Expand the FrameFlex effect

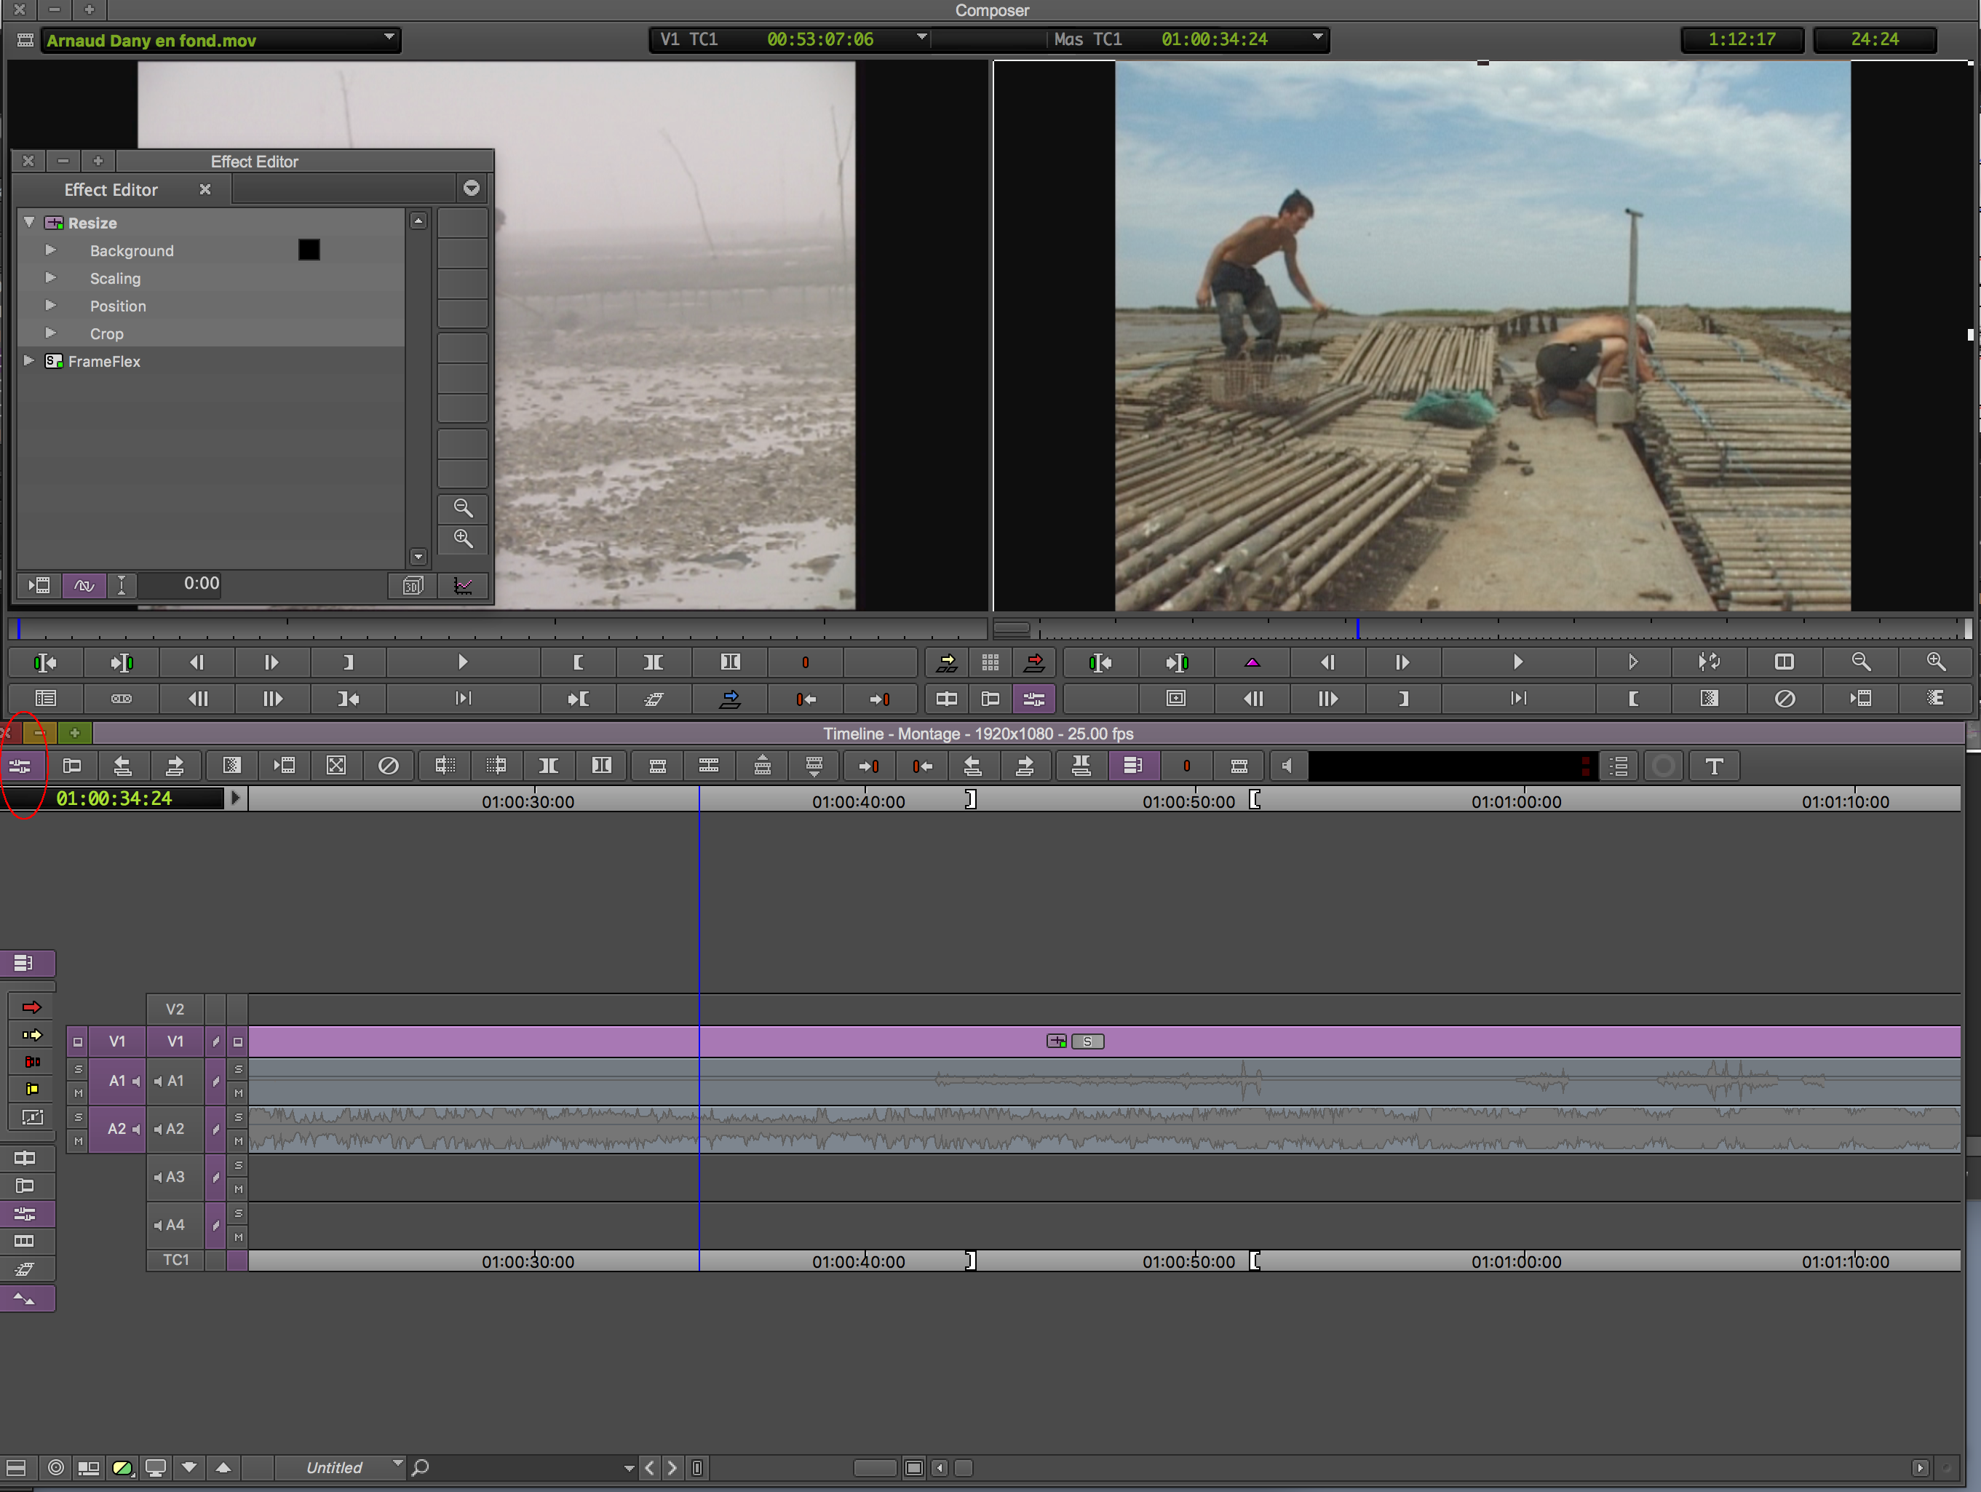28,361
